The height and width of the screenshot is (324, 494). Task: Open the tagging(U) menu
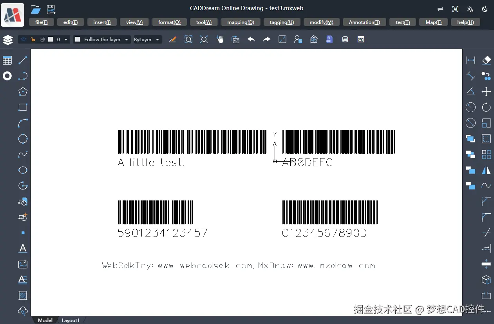coord(282,22)
